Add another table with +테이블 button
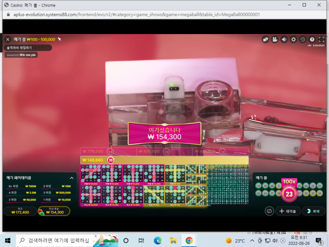329x247 pixels. tap(288, 211)
